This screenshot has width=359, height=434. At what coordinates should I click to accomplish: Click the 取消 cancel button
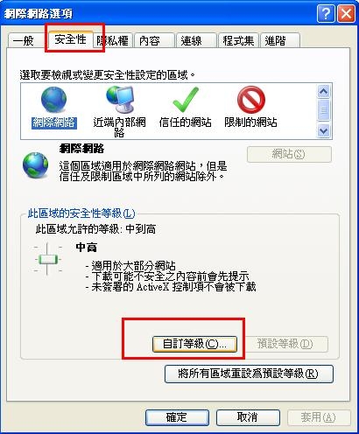click(x=248, y=417)
